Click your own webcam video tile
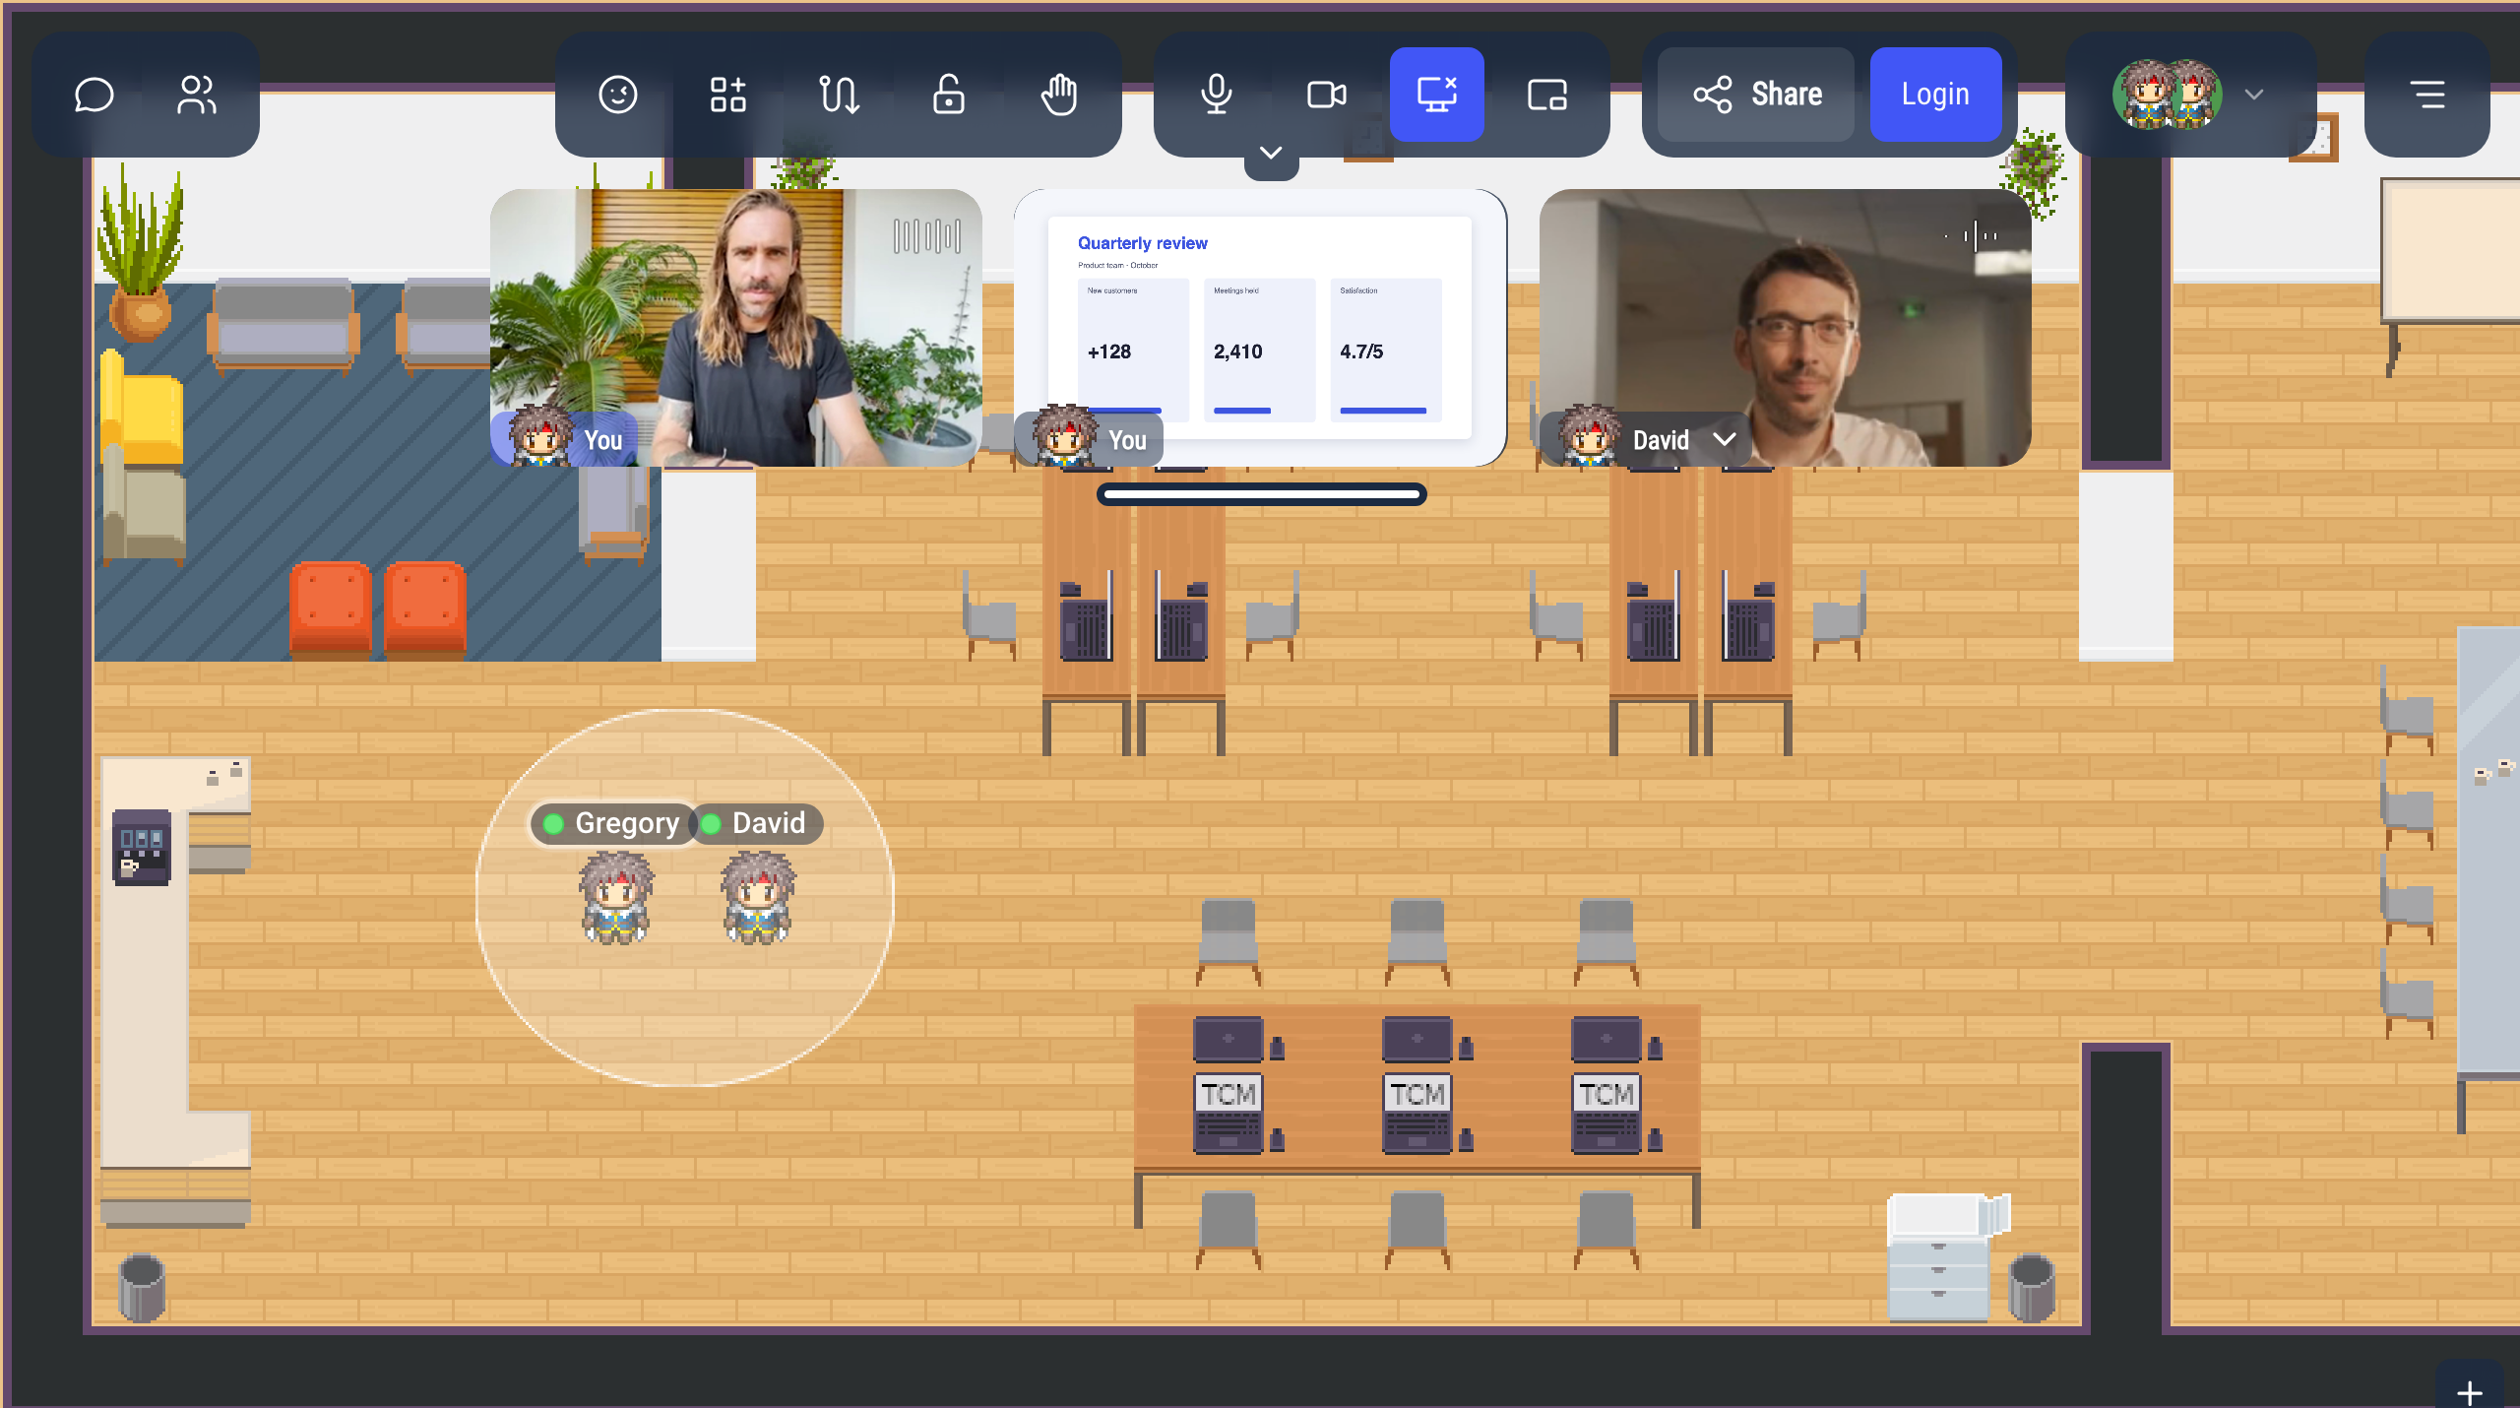 click(x=736, y=327)
